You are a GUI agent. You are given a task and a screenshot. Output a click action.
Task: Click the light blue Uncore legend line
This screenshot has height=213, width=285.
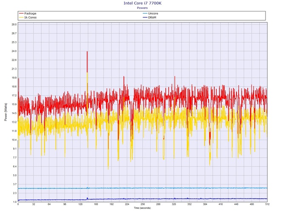point(145,14)
